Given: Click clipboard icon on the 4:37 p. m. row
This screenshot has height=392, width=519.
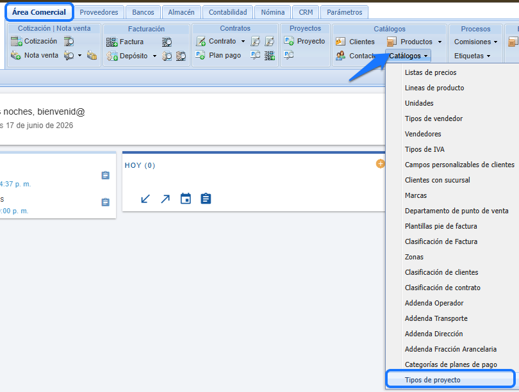Looking at the screenshot, I should click(x=105, y=176).
